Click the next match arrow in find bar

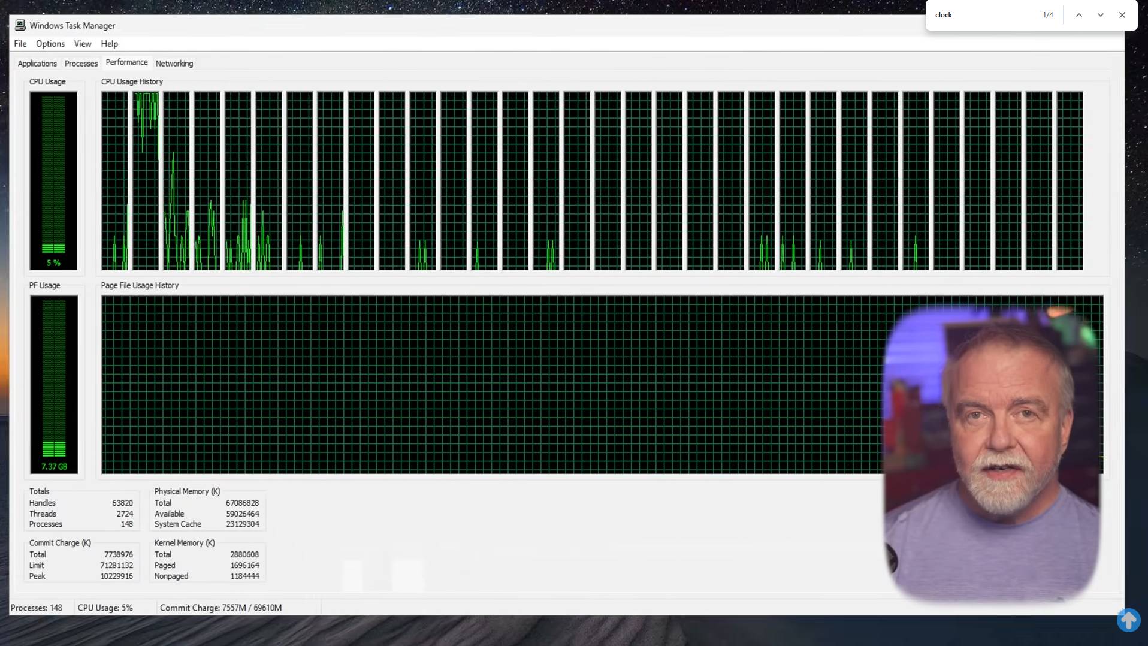pyautogui.click(x=1100, y=14)
